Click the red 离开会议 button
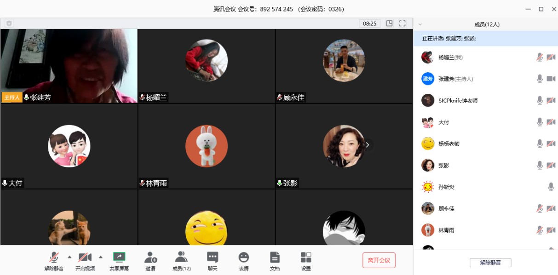 coord(379,260)
